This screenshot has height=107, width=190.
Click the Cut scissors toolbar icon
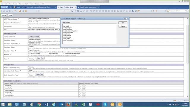[4, 11]
